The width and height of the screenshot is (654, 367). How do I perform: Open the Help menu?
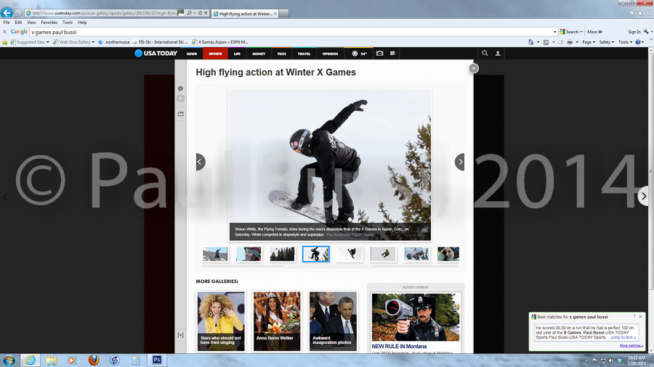point(82,22)
